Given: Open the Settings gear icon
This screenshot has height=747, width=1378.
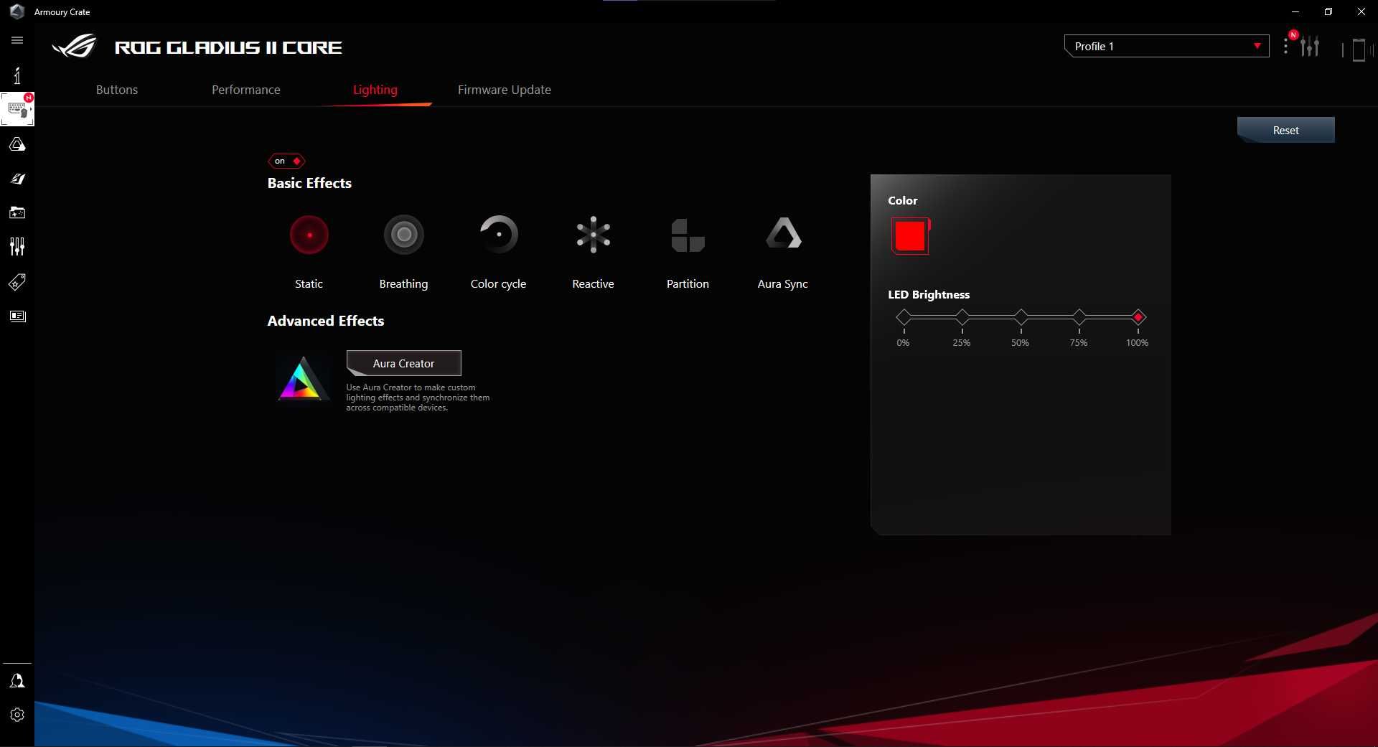Looking at the screenshot, I should [17, 715].
